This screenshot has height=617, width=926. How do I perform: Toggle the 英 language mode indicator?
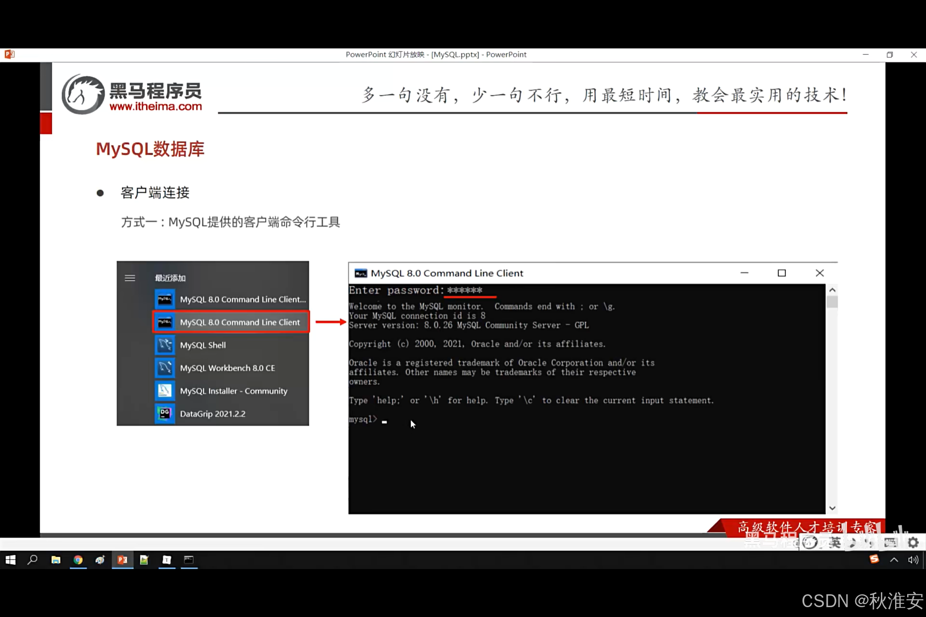tap(834, 542)
